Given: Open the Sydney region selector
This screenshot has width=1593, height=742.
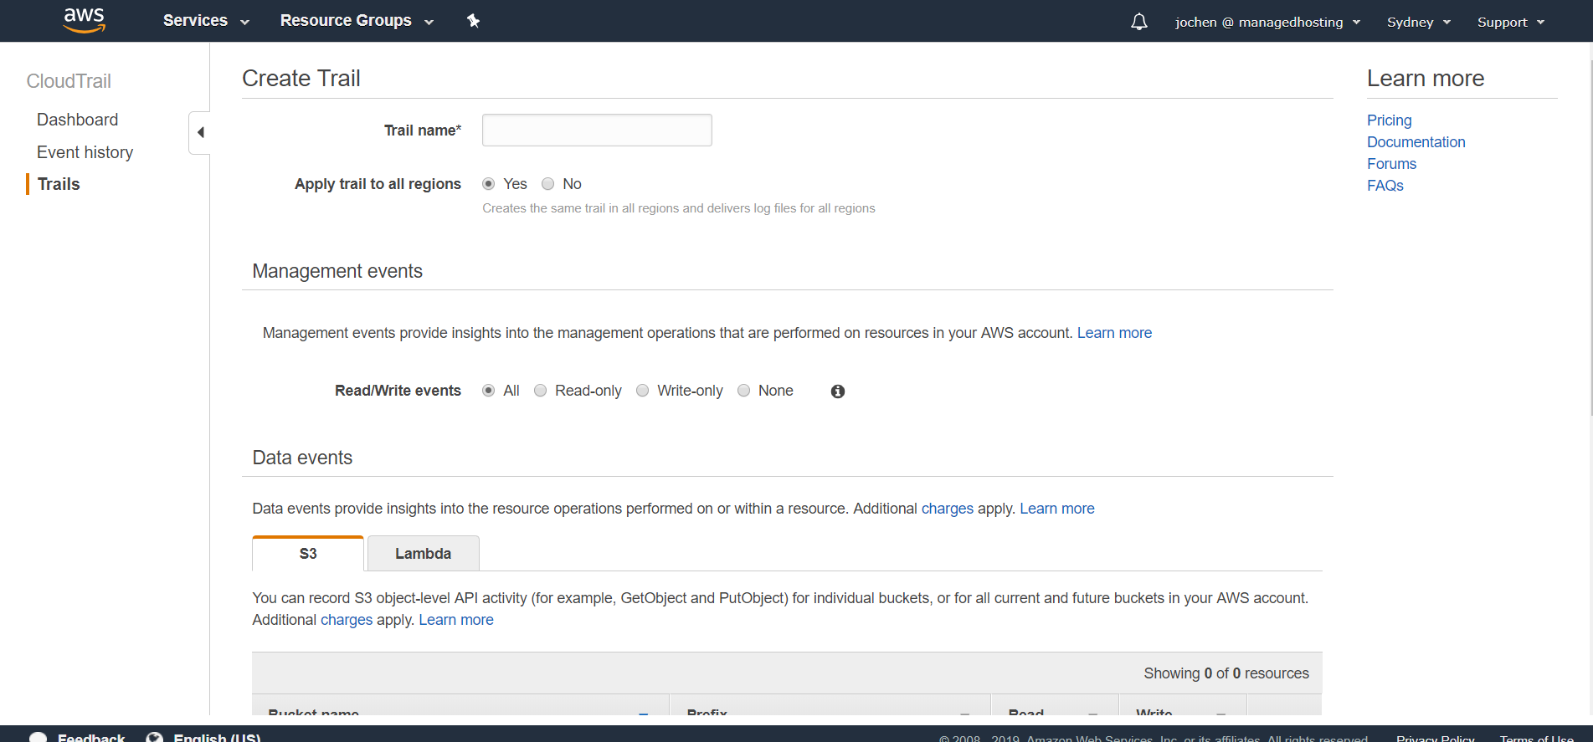Looking at the screenshot, I should point(1419,22).
